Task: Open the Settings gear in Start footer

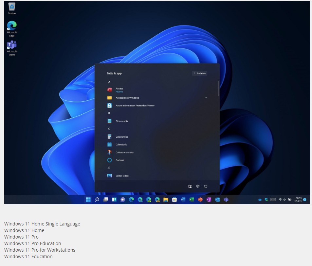Action: coord(198,186)
